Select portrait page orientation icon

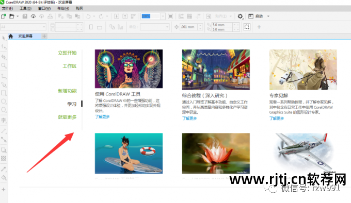coord(91,27)
